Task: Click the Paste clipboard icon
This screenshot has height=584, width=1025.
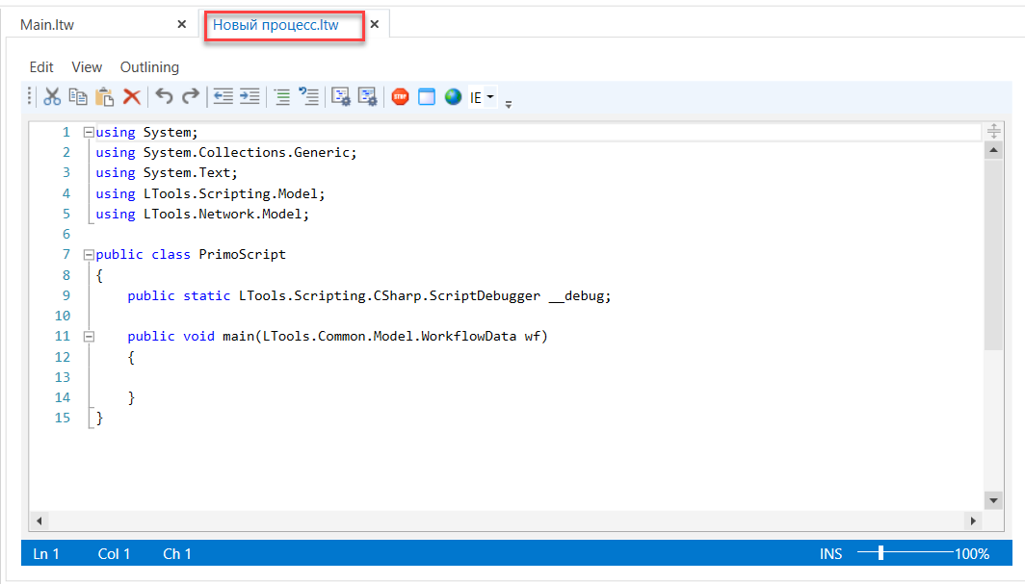Action: [105, 96]
